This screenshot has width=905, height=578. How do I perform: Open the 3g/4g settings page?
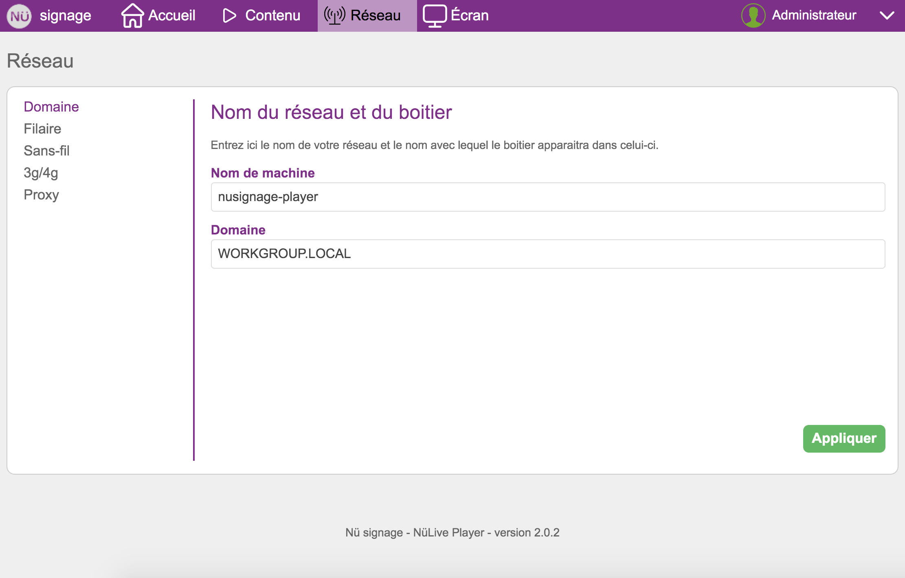(41, 173)
